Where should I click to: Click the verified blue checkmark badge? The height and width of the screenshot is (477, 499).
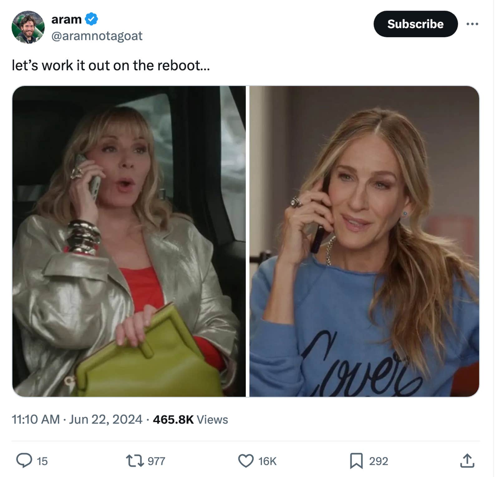[91, 19]
